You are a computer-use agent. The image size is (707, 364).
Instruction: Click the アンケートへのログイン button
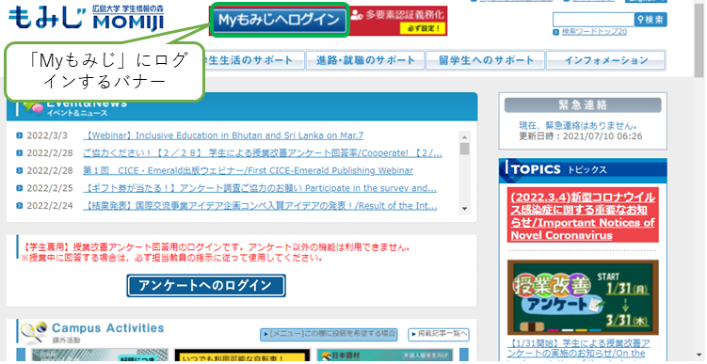(206, 286)
